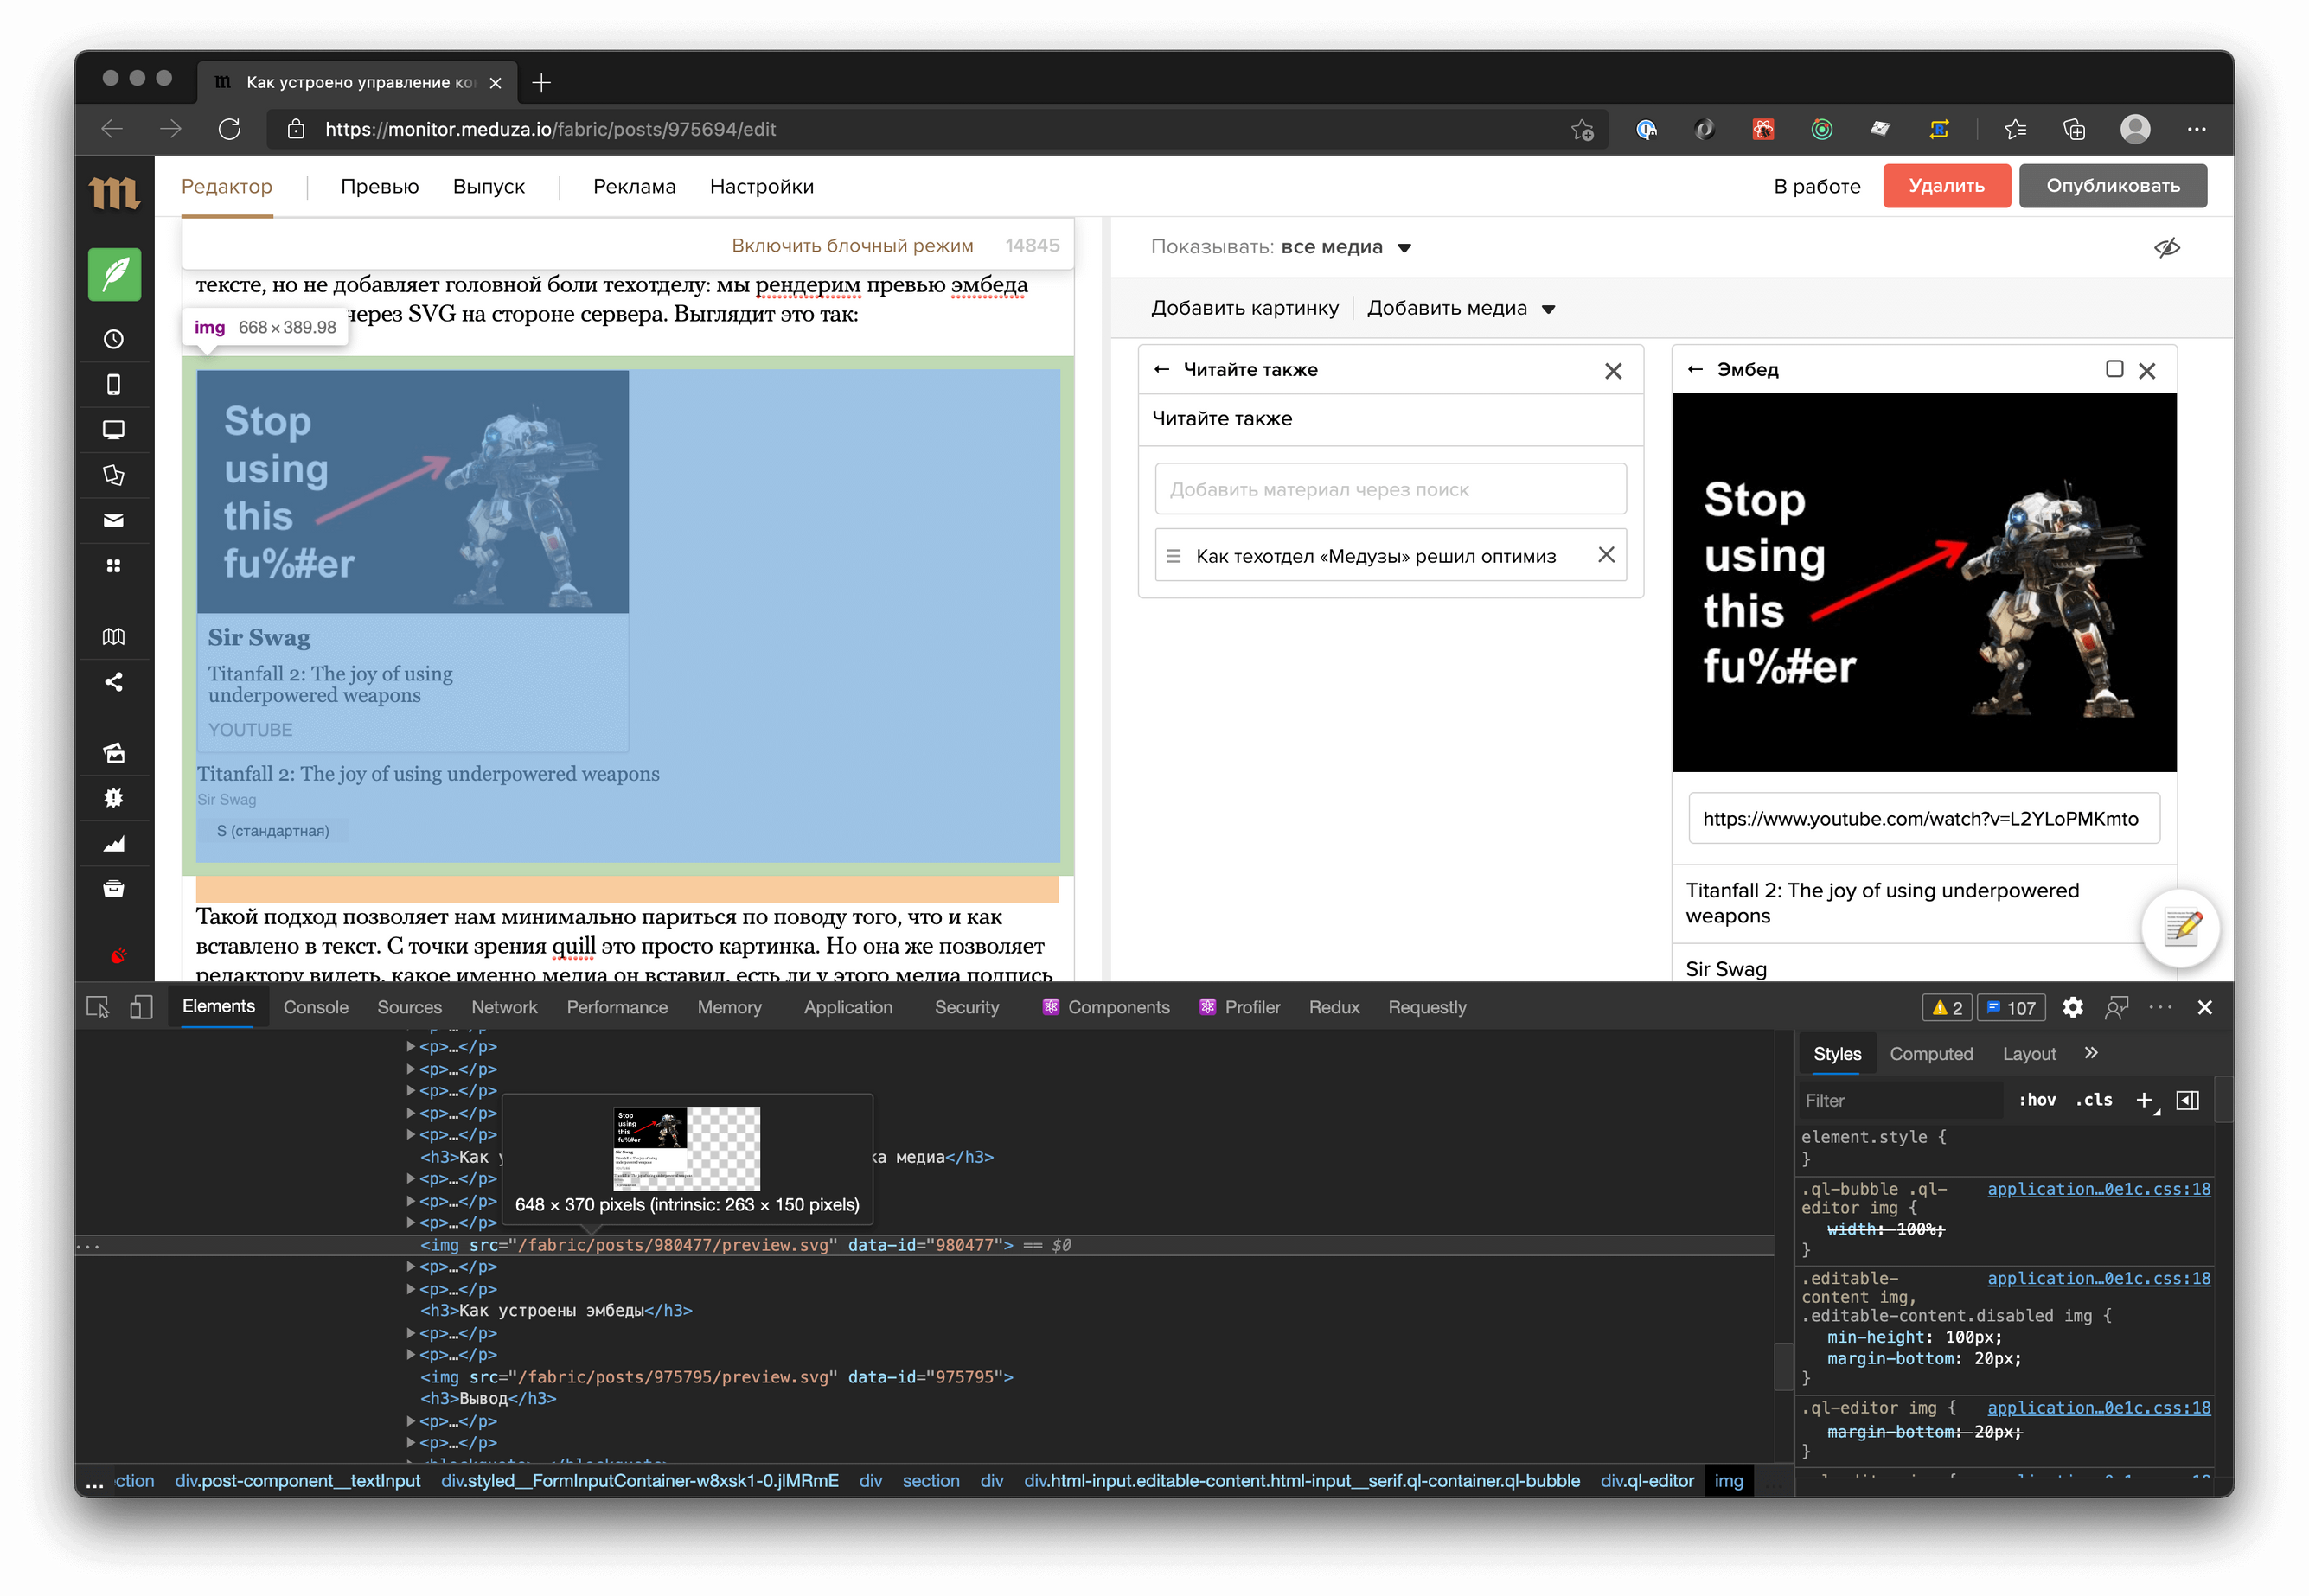Open DevTools settings gear

pyautogui.click(x=2072, y=1007)
